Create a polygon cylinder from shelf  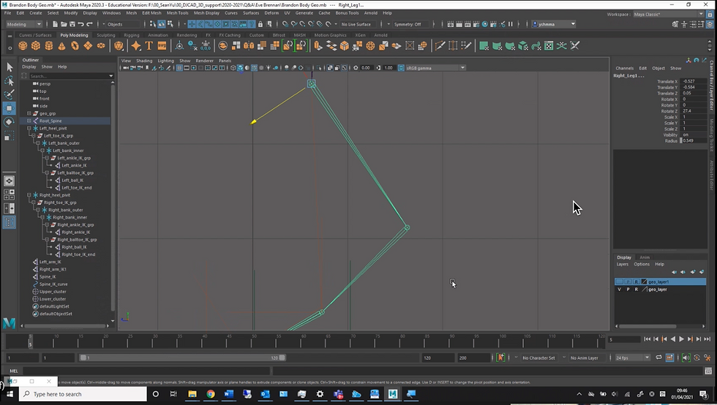48,46
